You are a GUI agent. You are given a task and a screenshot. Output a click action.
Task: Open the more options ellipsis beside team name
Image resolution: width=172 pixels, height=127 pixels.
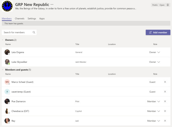tap(52, 4)
